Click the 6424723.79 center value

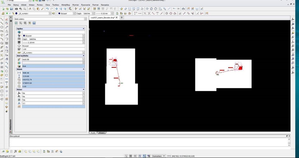click(53, 80)
